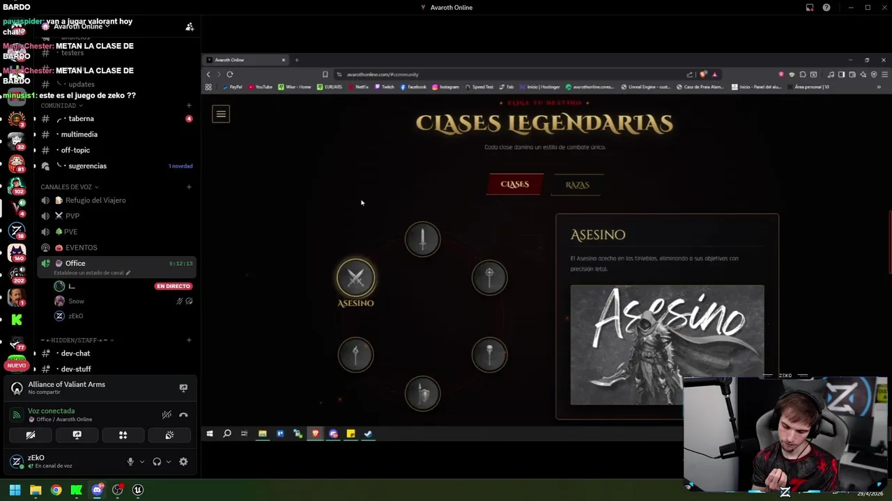This screenshot has height=501, width=892.
Task: Open OBS from the bottom taskbar
Action: pyautogui.click(x=118, y=490)
